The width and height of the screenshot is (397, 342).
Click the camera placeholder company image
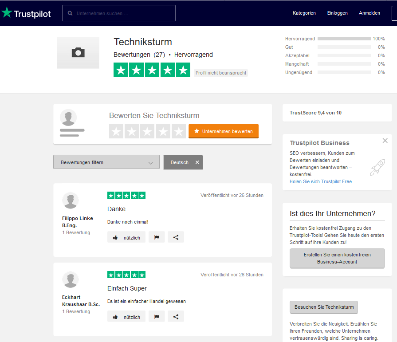(78, 53)
